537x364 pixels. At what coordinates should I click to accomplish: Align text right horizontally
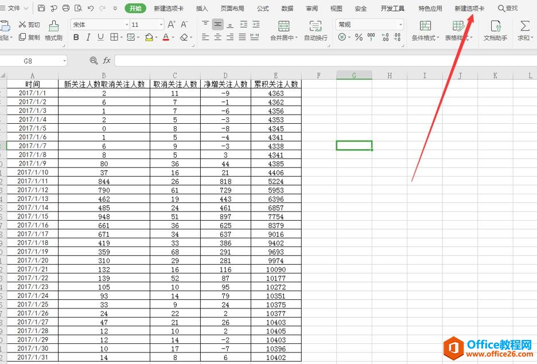pyautogui.click(x=230, y=37)
